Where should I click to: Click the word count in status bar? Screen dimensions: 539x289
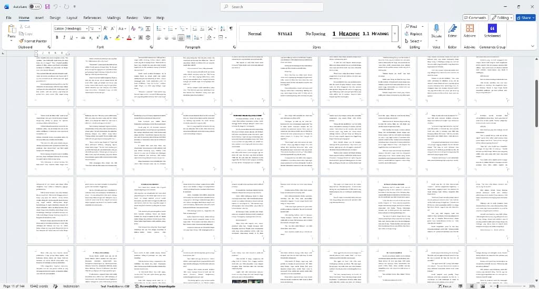click(x=39, y=286)
